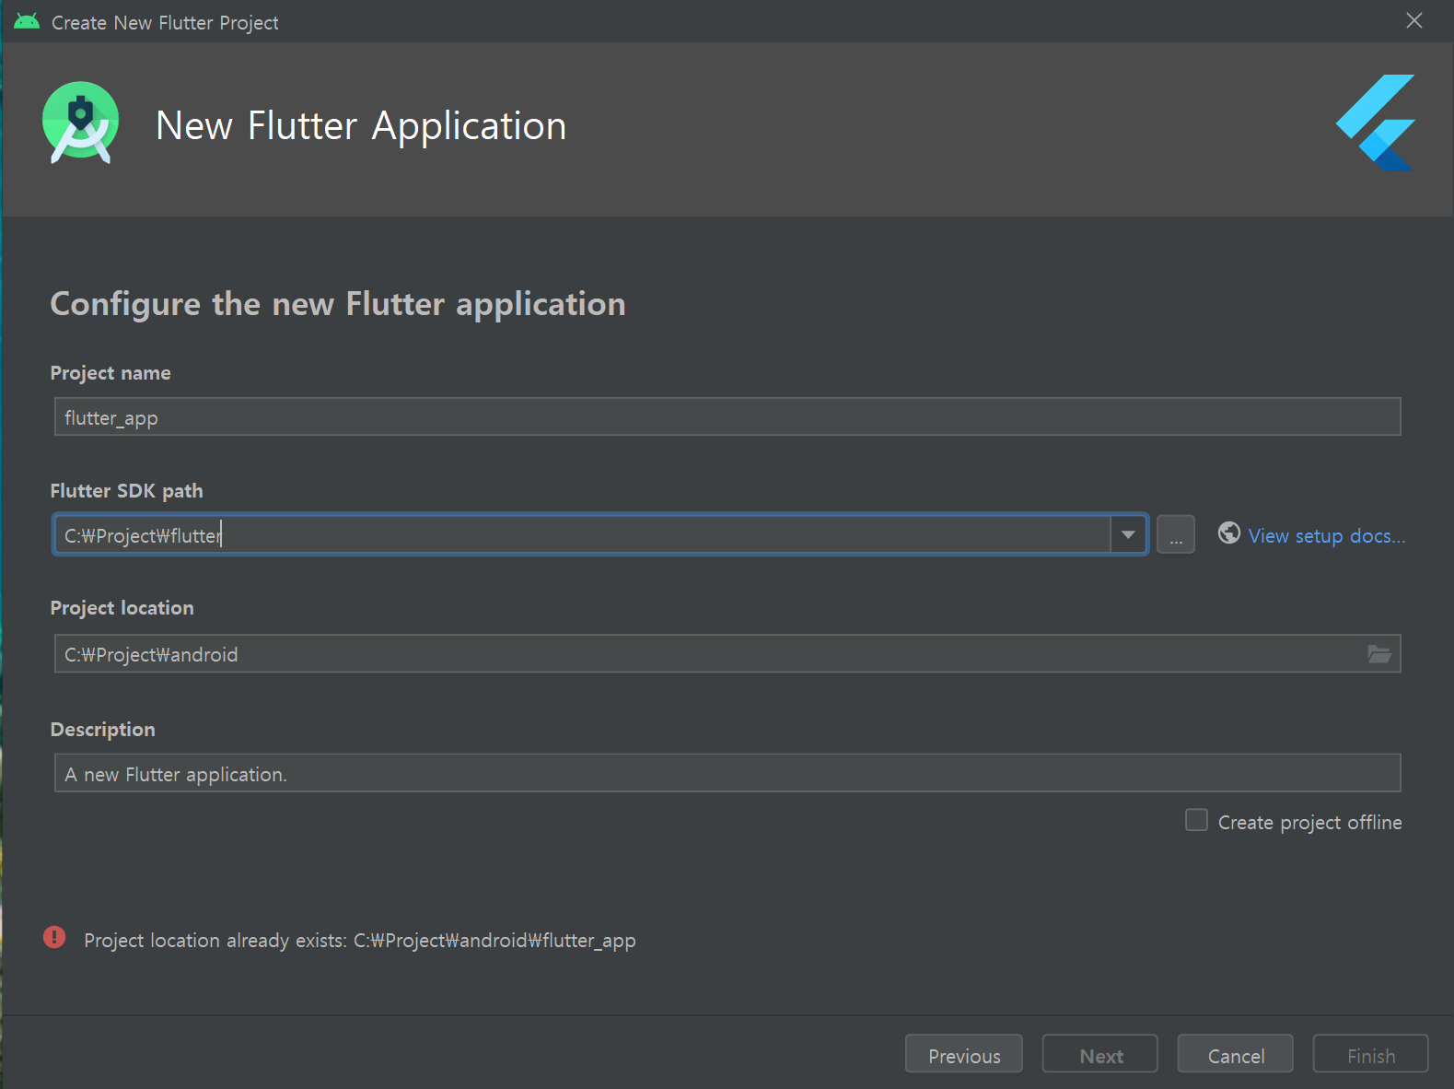Focus the Project name field
The image size is (1454, 1089).
727,416
